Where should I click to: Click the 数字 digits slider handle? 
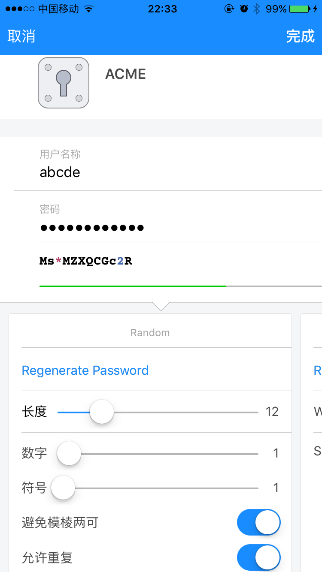tap(69, 453)
